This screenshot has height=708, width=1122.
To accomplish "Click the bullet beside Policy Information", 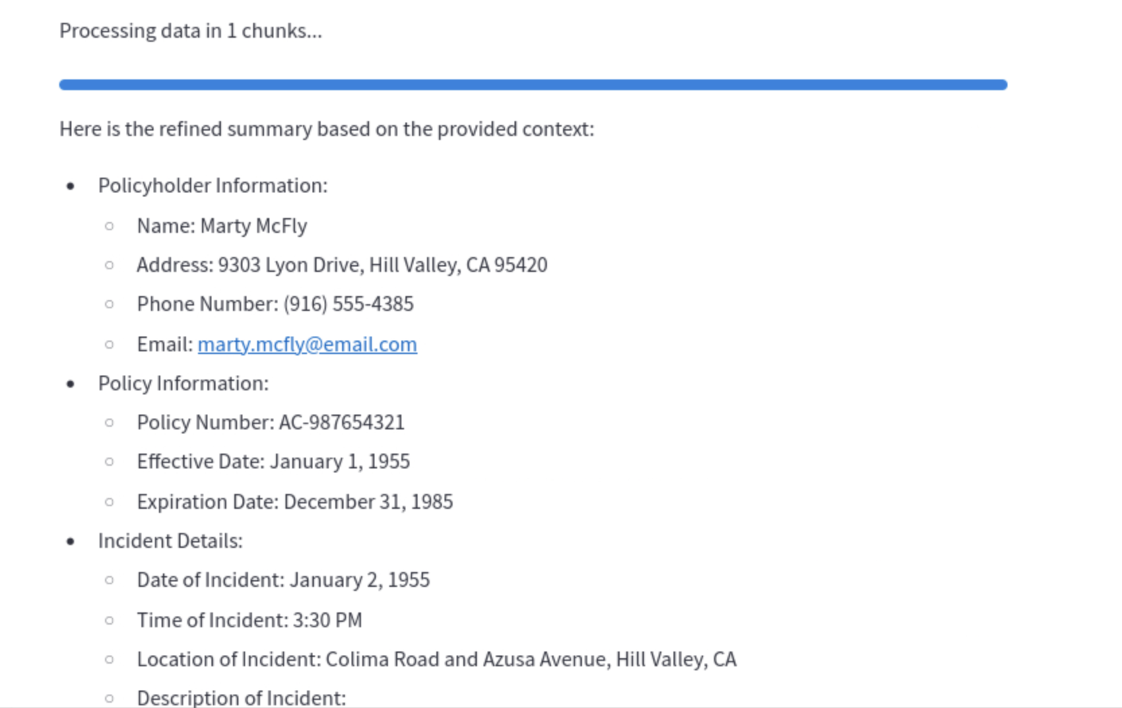I will click(71, 384).
